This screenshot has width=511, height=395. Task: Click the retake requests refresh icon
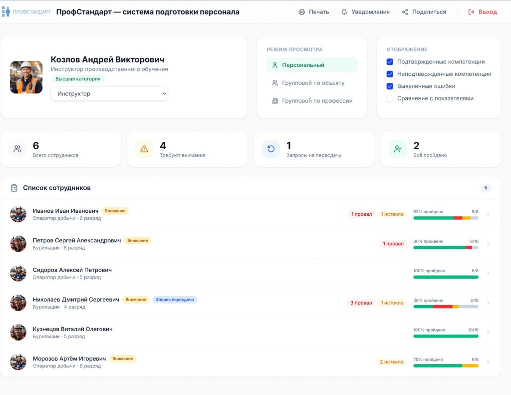(x=271, y=149)
